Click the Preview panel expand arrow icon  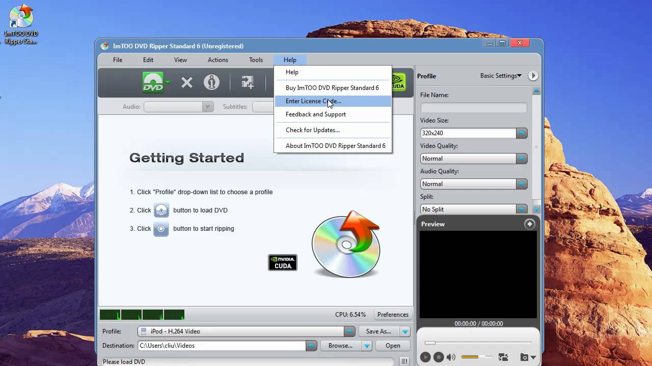tap(530, 224)
